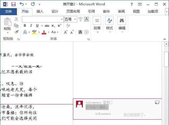169x125 pixels.
Task: Apply text effects (outlined blue A)
Action: [x=25, y=32]
